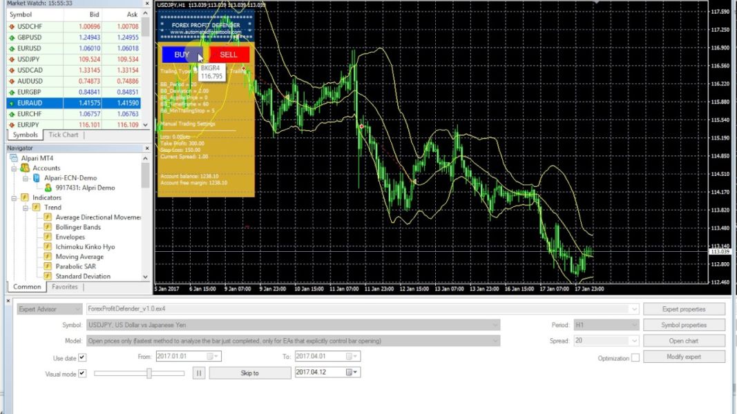Click the Standard Deviation indicator icon
This screenshot has height=414, width=737.
48,277
